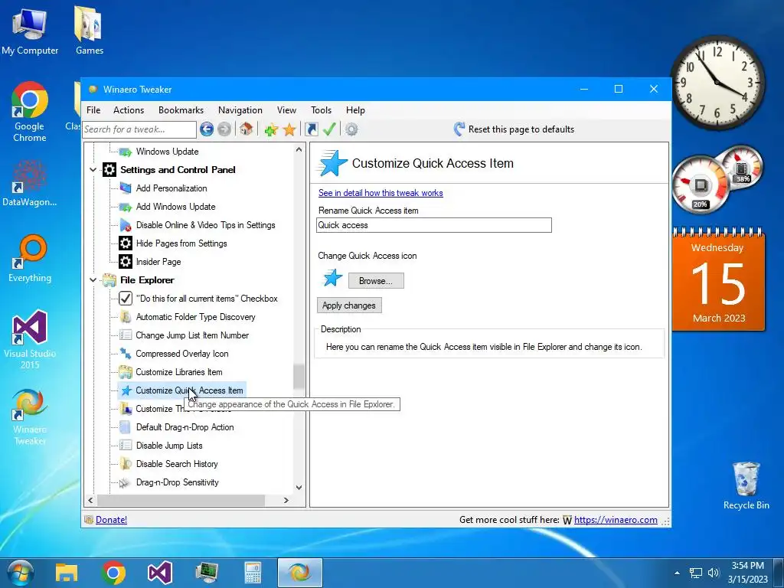Click tree panel scroll up arrow
Viewport: 784px width, 588px height.
299,149
